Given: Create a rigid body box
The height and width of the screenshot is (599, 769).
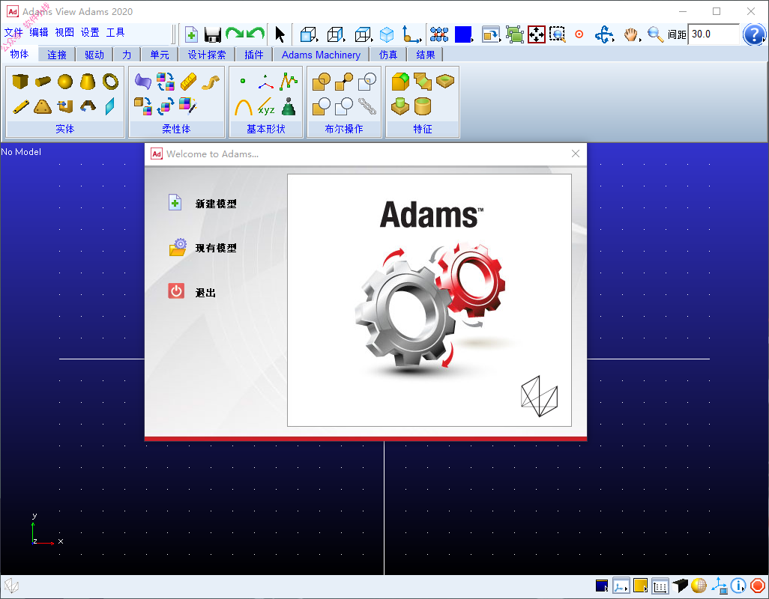Looking at the screenshot, I should [x=20, y=82].
